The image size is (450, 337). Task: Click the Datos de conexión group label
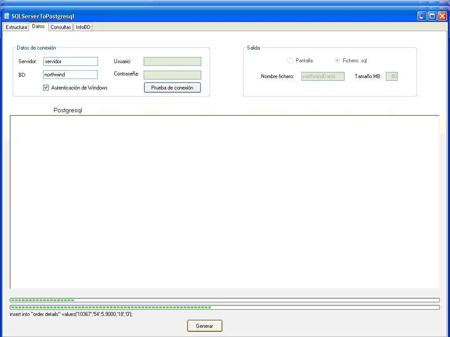coord(36,48)
